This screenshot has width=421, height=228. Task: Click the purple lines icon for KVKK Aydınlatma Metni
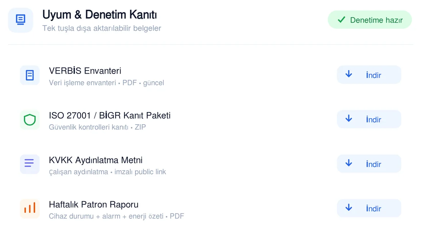(30, 164)
